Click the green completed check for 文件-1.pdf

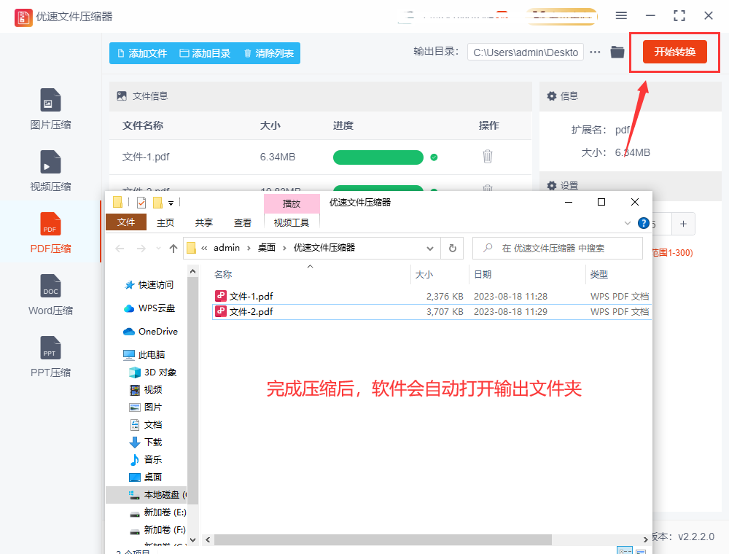pos(434,157)
